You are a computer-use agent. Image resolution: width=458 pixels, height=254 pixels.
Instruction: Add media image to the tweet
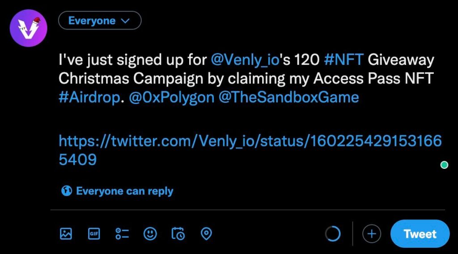66,234
